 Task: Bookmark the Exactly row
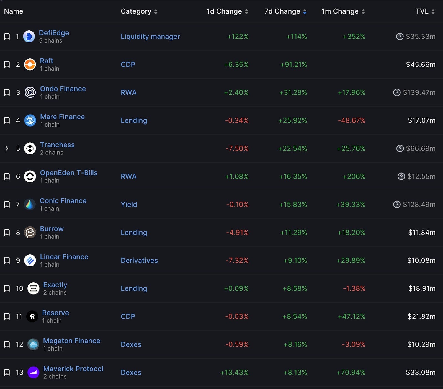click(x=7, y=288)
